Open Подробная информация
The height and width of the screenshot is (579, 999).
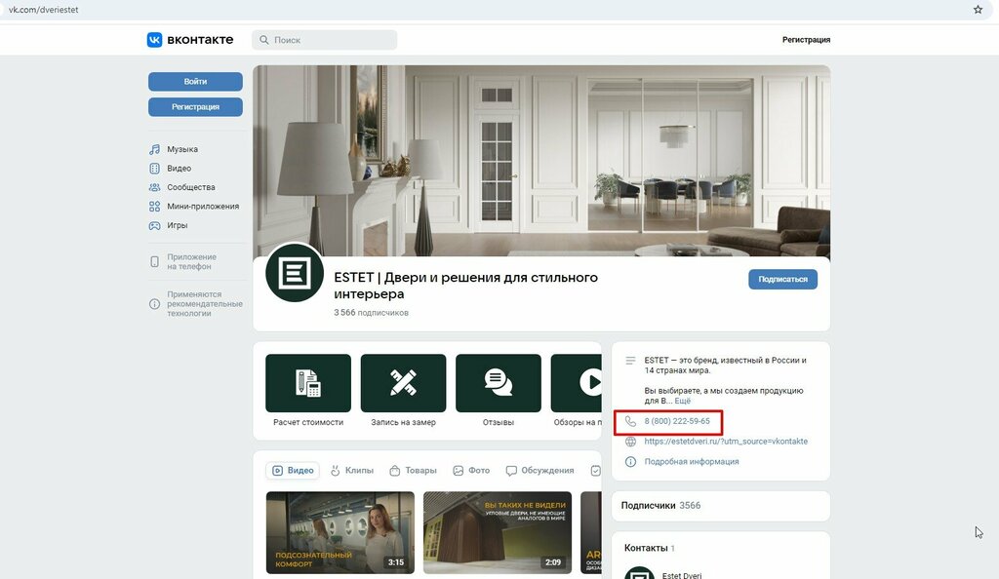(692, 461)
